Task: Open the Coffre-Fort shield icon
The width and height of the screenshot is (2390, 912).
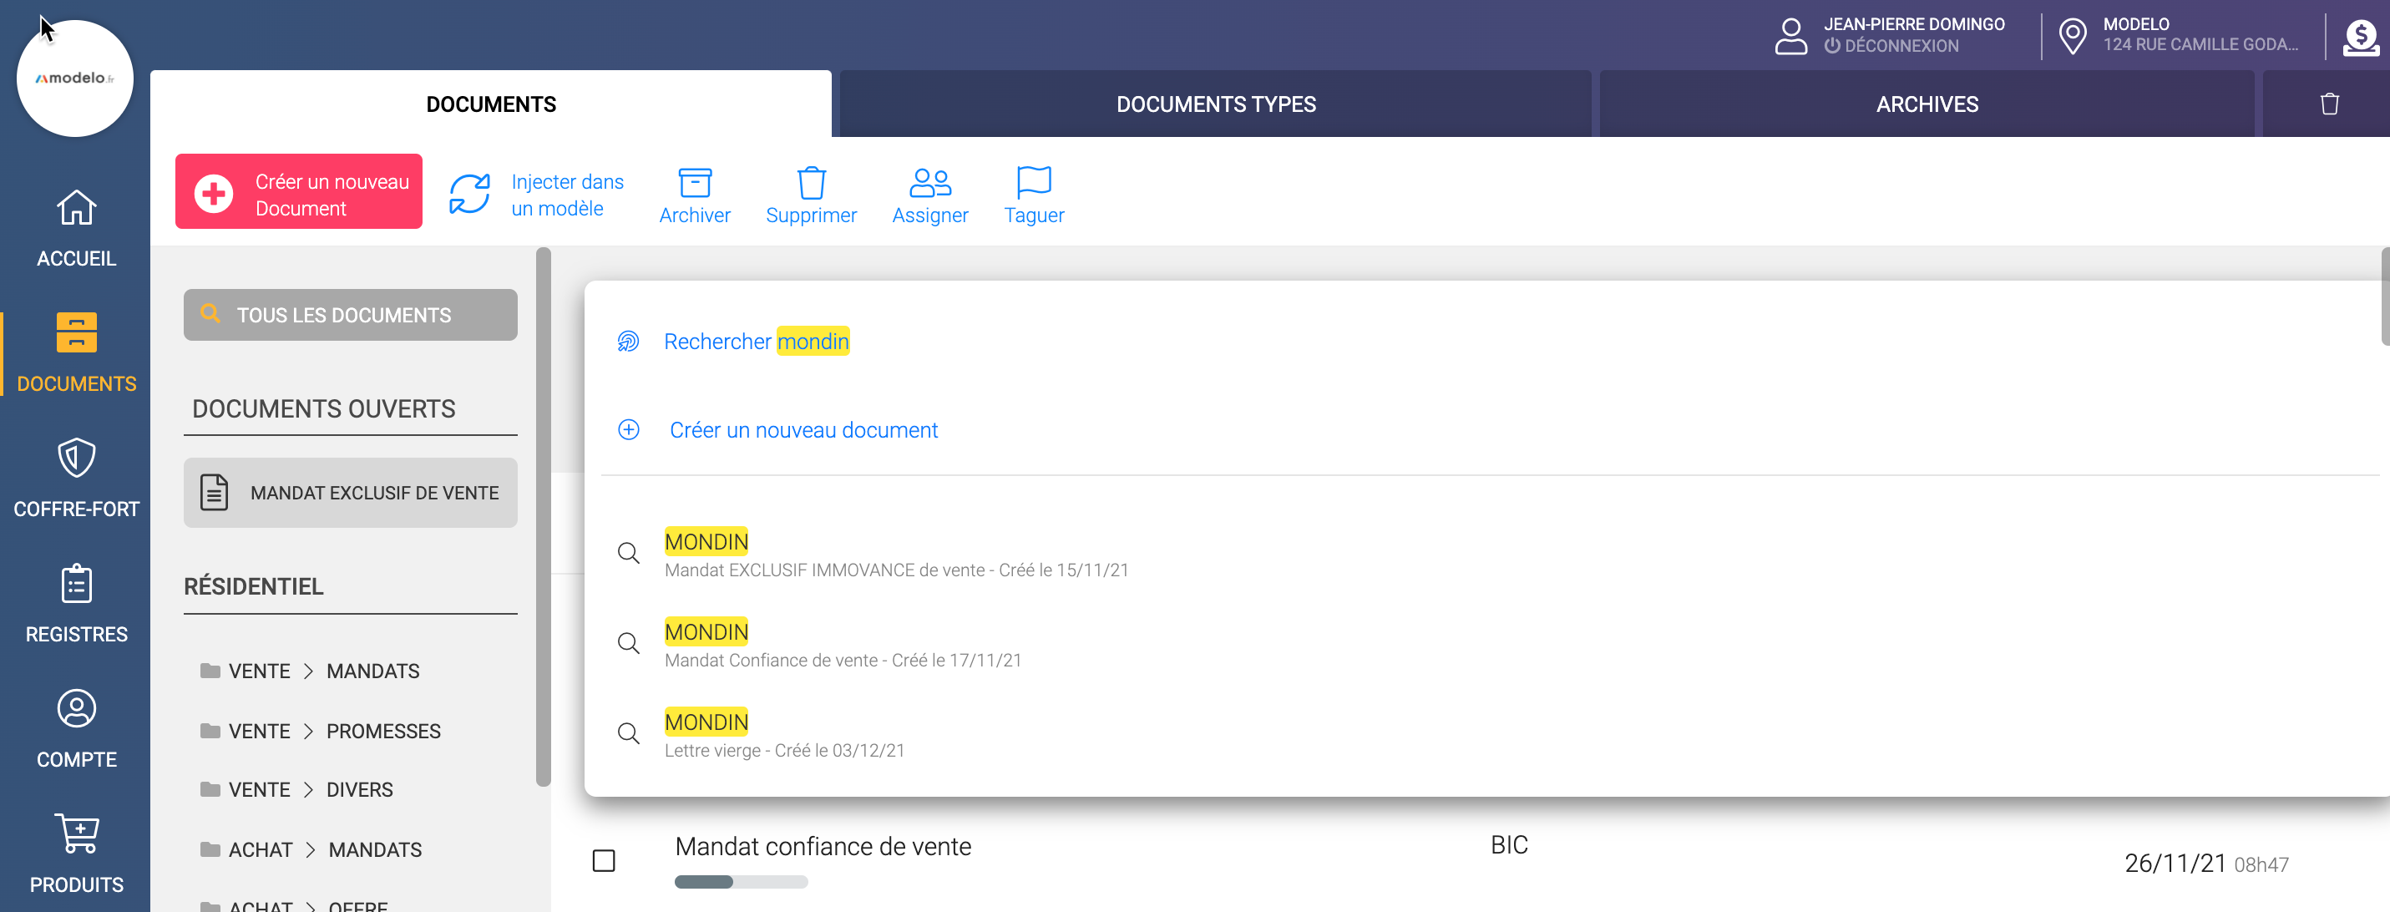Action: pyautogui.click(x=76, y=458)
